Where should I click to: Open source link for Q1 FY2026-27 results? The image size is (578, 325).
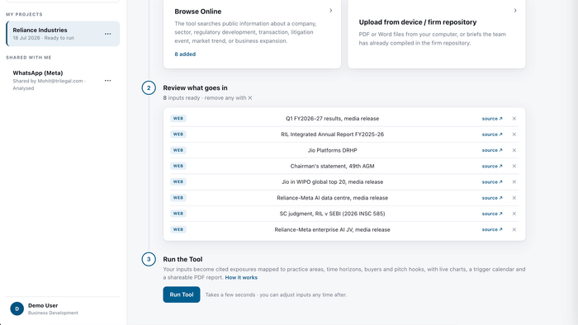(492, 119)
